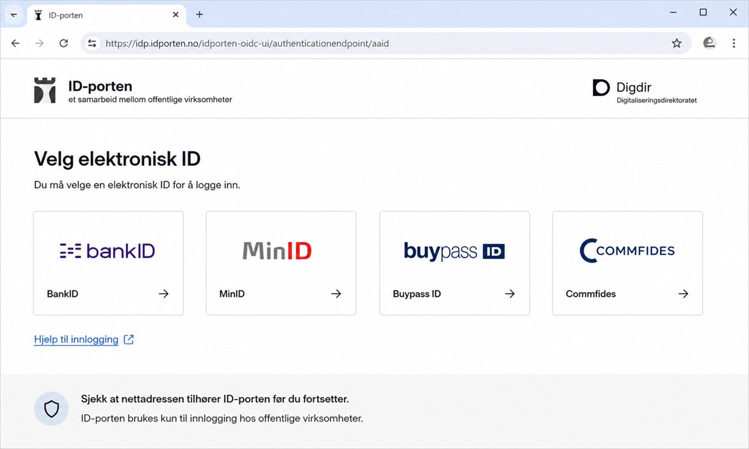This screenshot has height=449, width=749.
Task: Click the arrow beside Commfides
Action: pyautogui.click(x=683, y=294)
